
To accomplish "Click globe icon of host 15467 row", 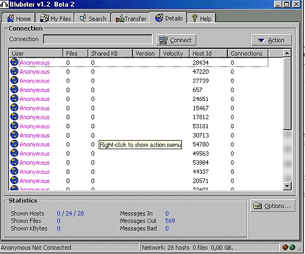I will (x=14, y=108).
